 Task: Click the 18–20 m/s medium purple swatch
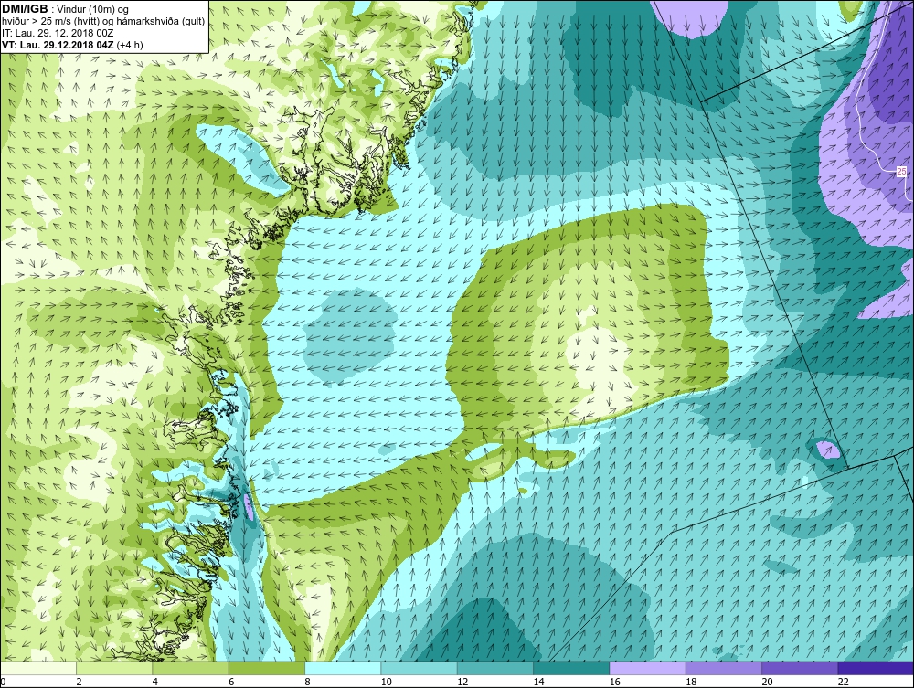[x=723, y=668]
